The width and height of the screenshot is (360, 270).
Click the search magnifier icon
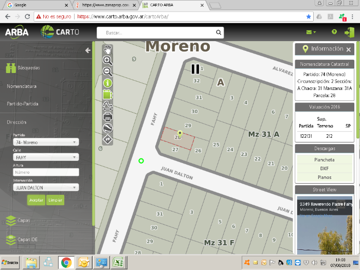click(x=219, y=32)
